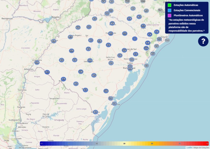Image resolution: width=210 pixels, height=149 pixels.
Task: Click the 6.8 station marker
Action: click(x=54, y=41)
